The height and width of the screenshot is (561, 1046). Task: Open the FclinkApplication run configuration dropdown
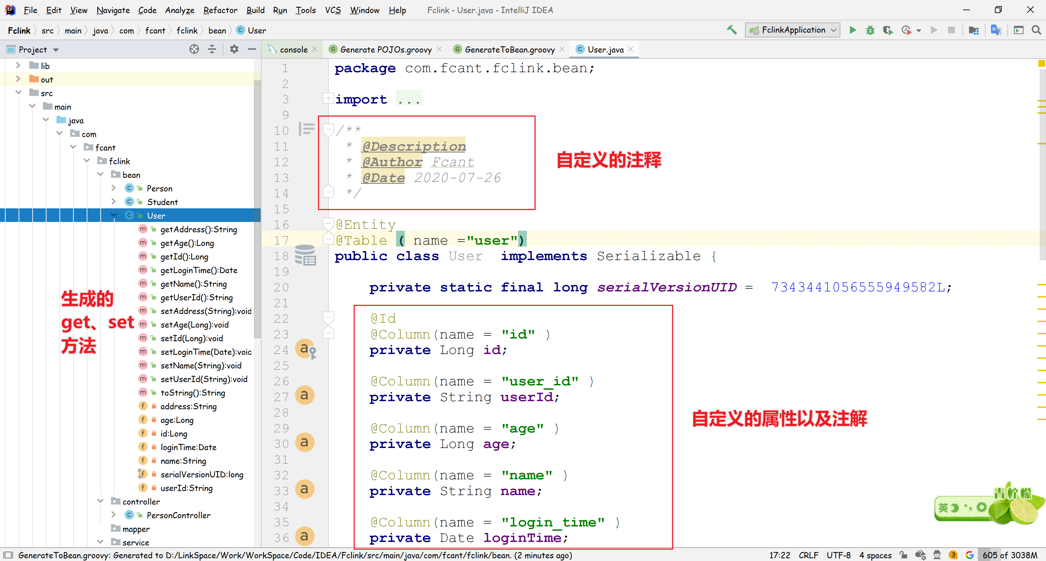pos(792,30)
